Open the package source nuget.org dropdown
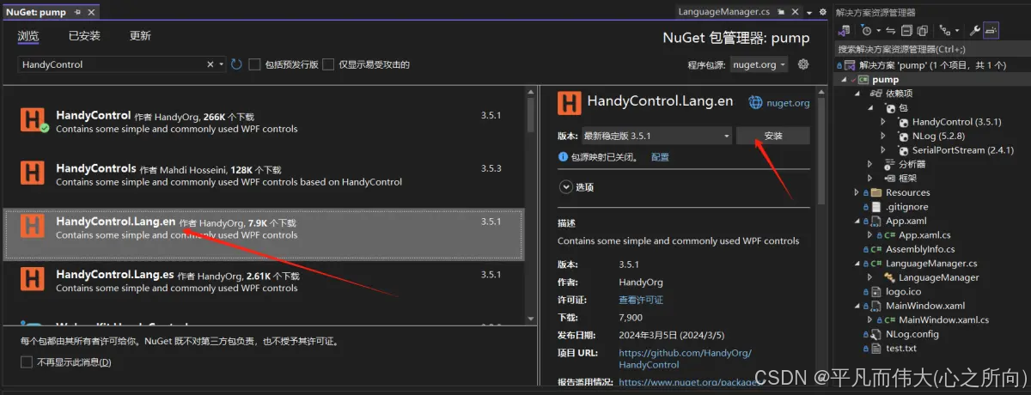Viewport: 1031px width, 395px height. click(x=759, y=64)
